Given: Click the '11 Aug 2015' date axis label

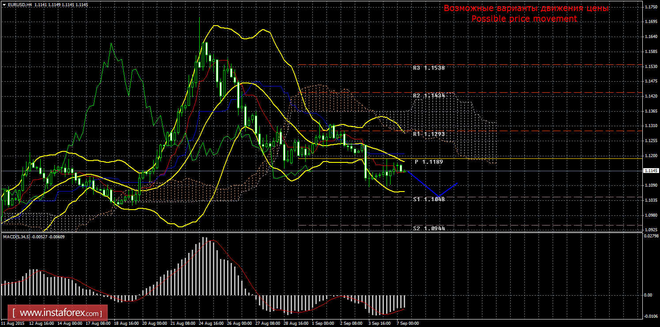Looking at the screenshot, I should [x=12, y=323].
